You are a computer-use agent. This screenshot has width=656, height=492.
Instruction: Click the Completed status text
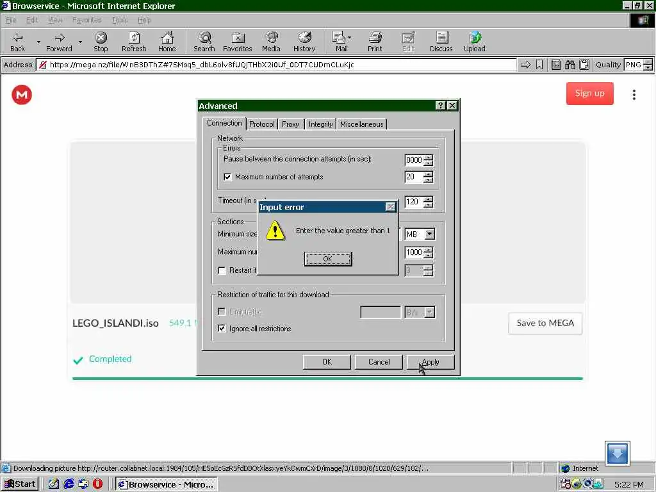tap(110, 359)
